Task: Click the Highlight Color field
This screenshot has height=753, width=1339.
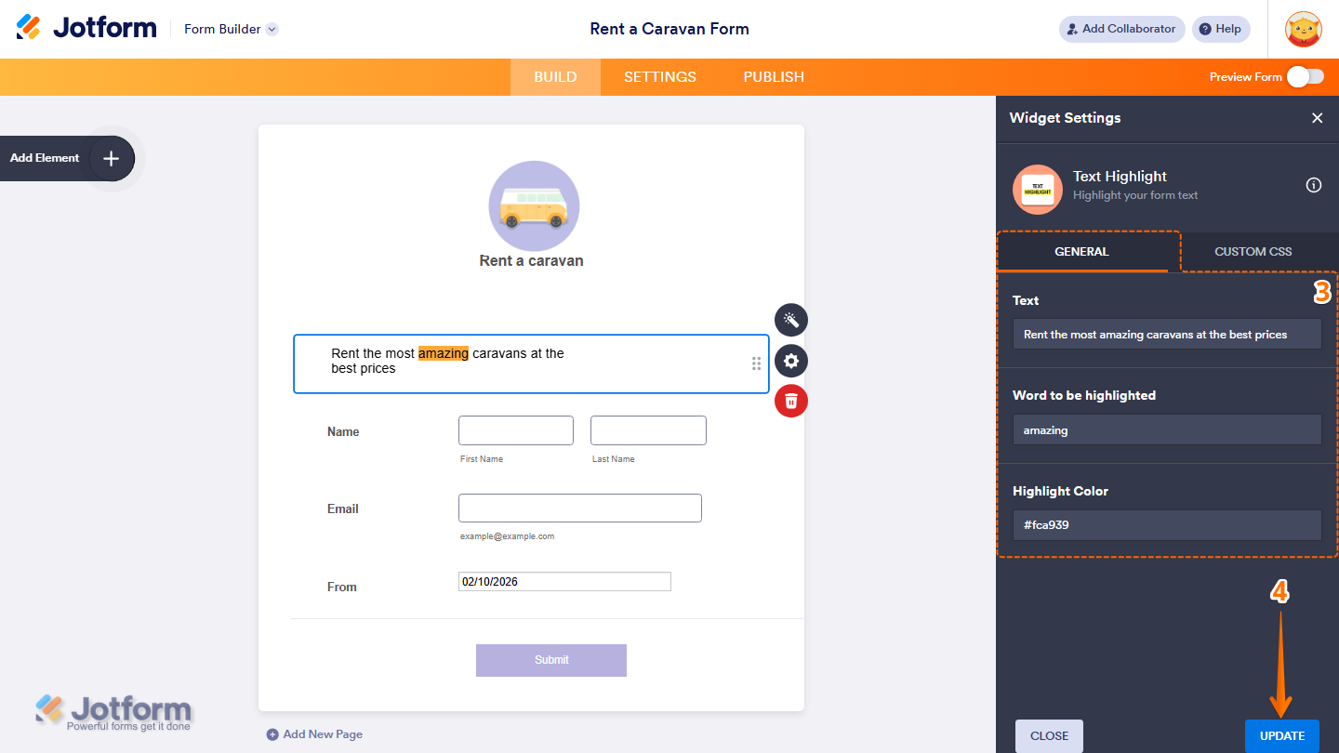Action: pos(1167,525)
